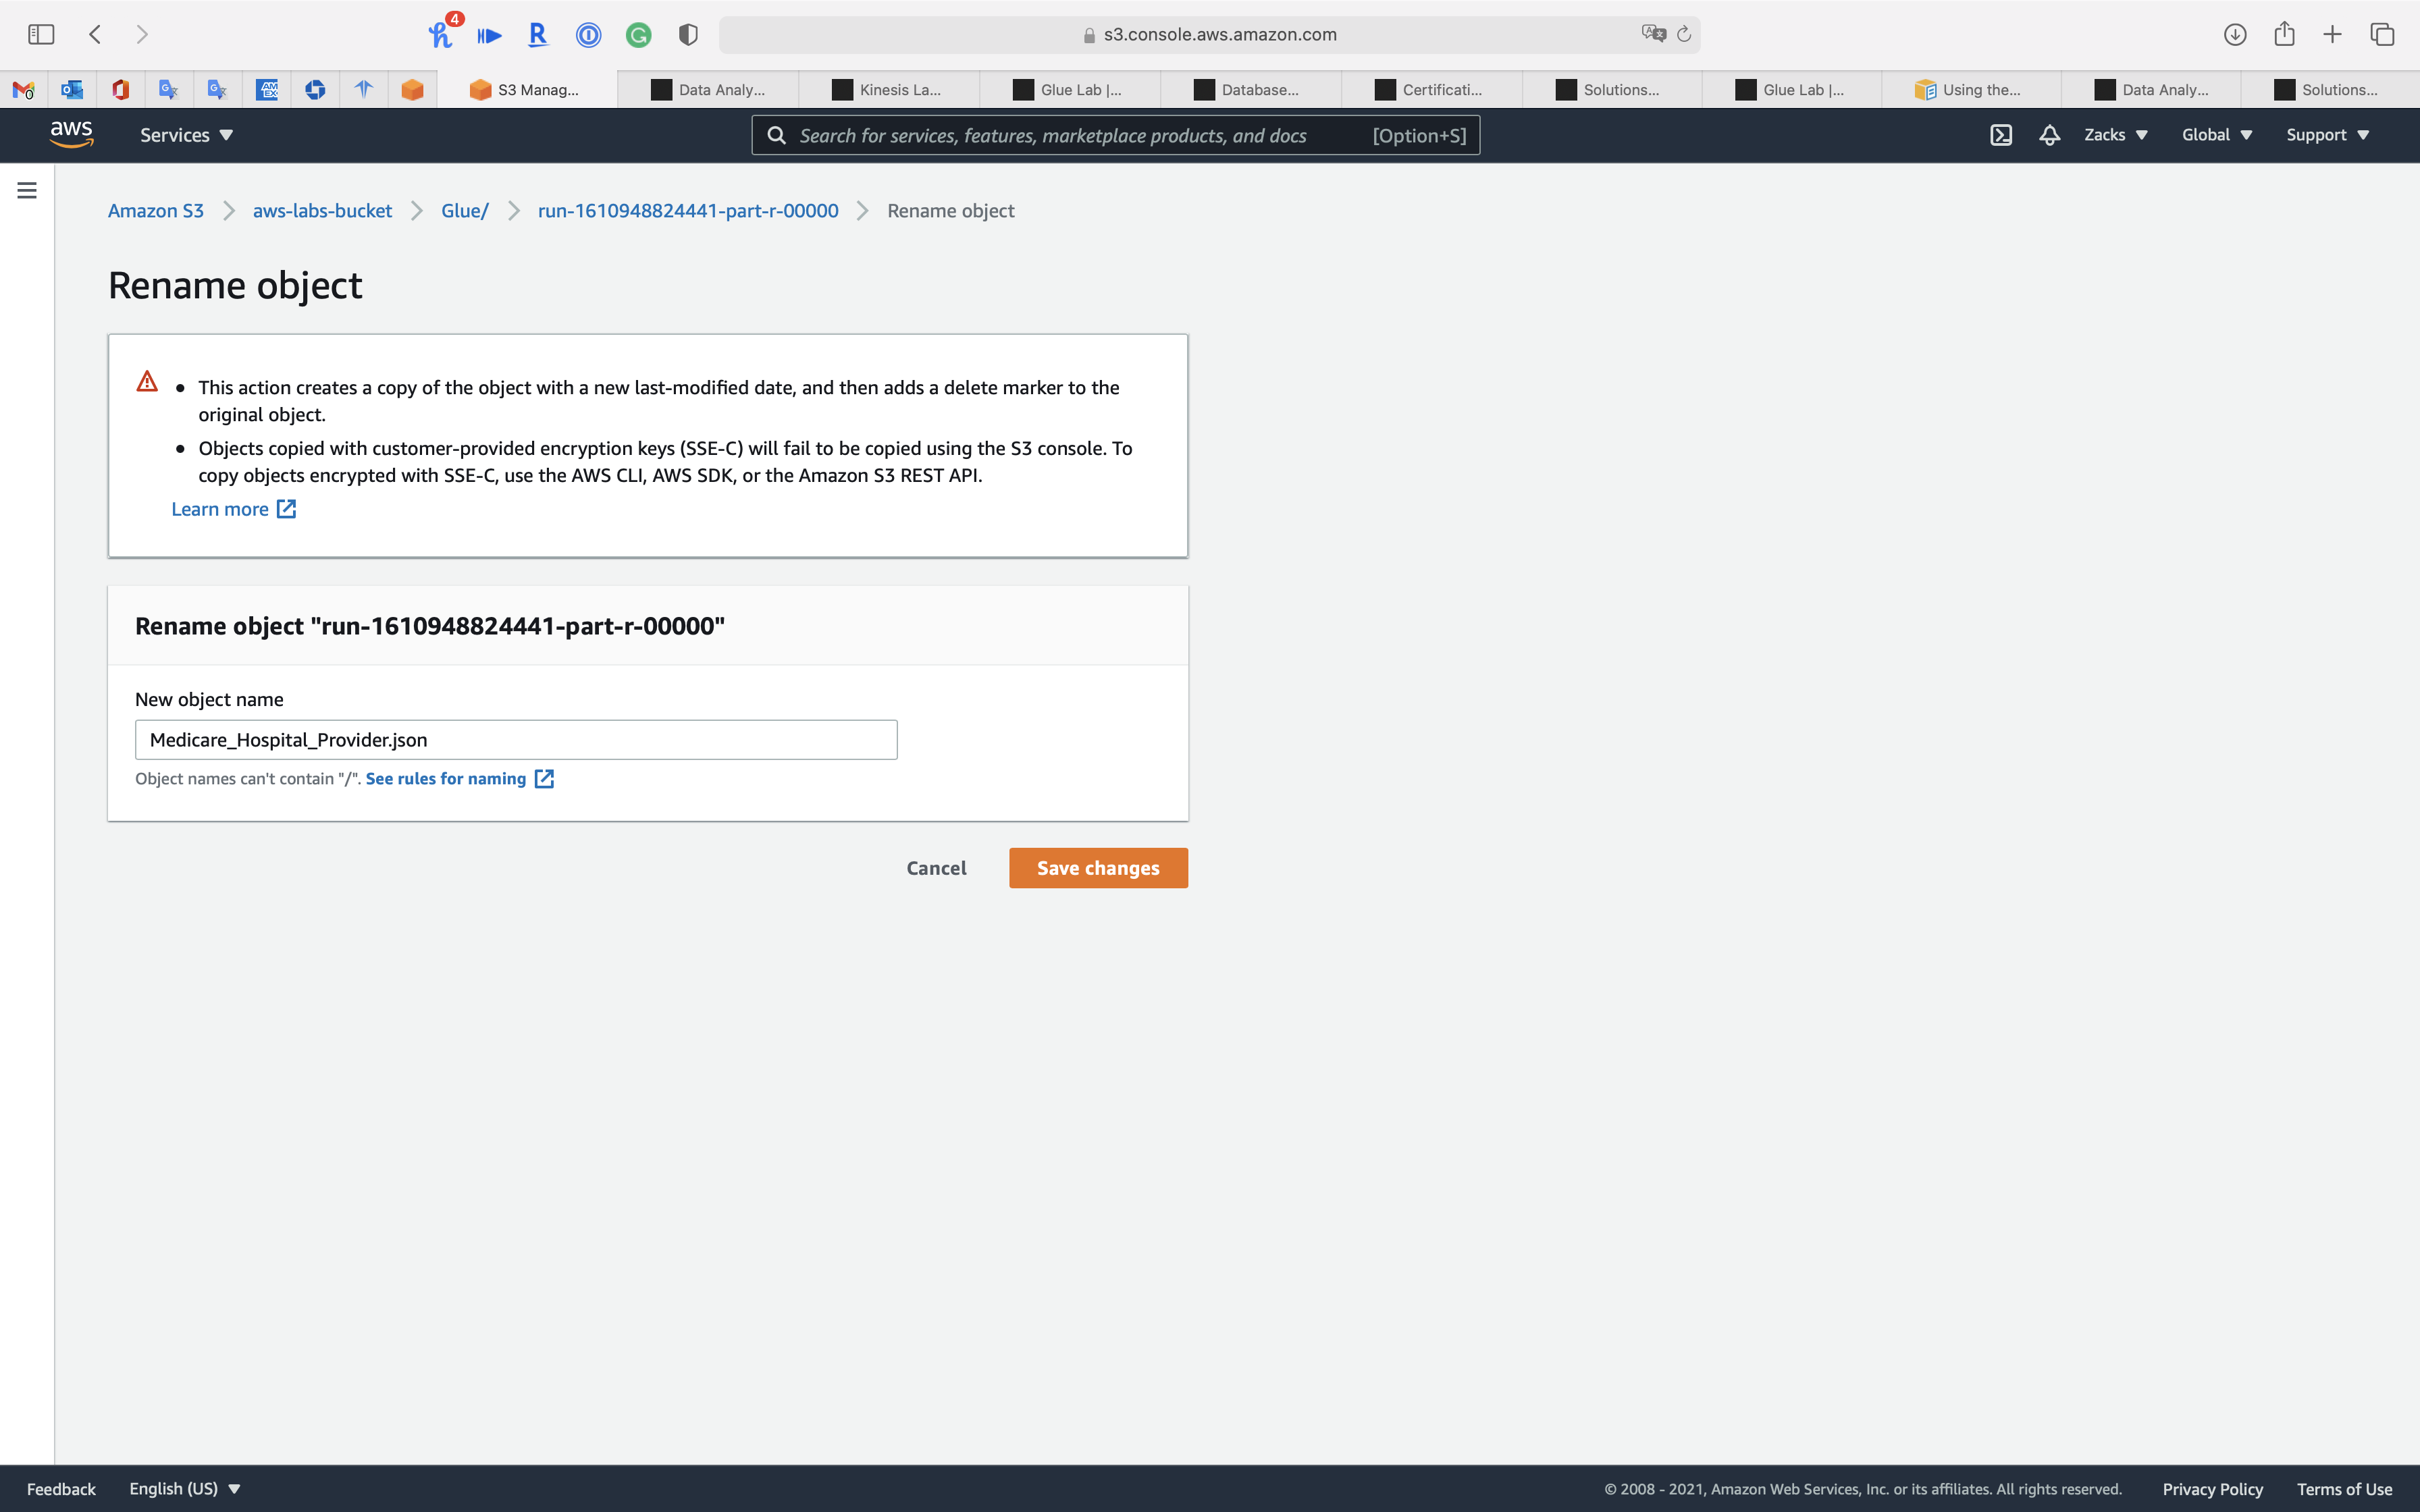The height and width of the screenshot is (1512, 2420).
Task: Click the Save changes button
Action: [1098, 868]
